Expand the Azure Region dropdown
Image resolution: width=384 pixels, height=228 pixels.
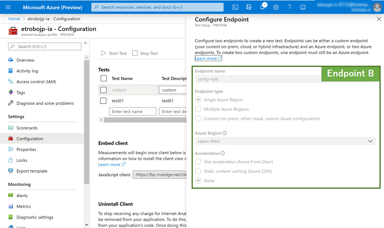point(285,141)
